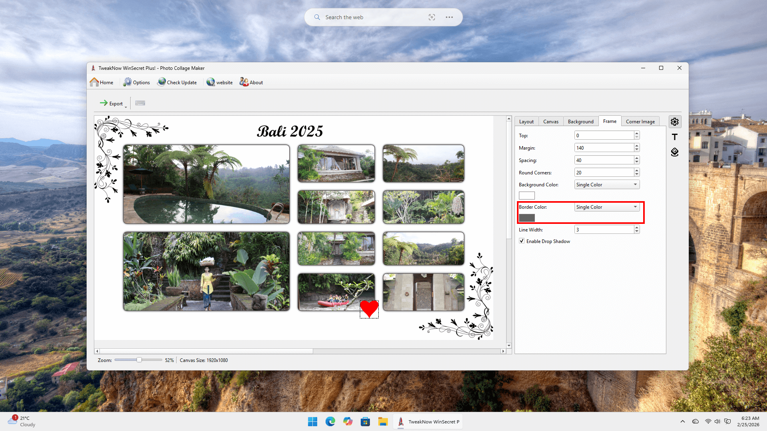Open the Export dropdown arrow
This screenshot has height=431, width=767.
click(x=125, y=107)
